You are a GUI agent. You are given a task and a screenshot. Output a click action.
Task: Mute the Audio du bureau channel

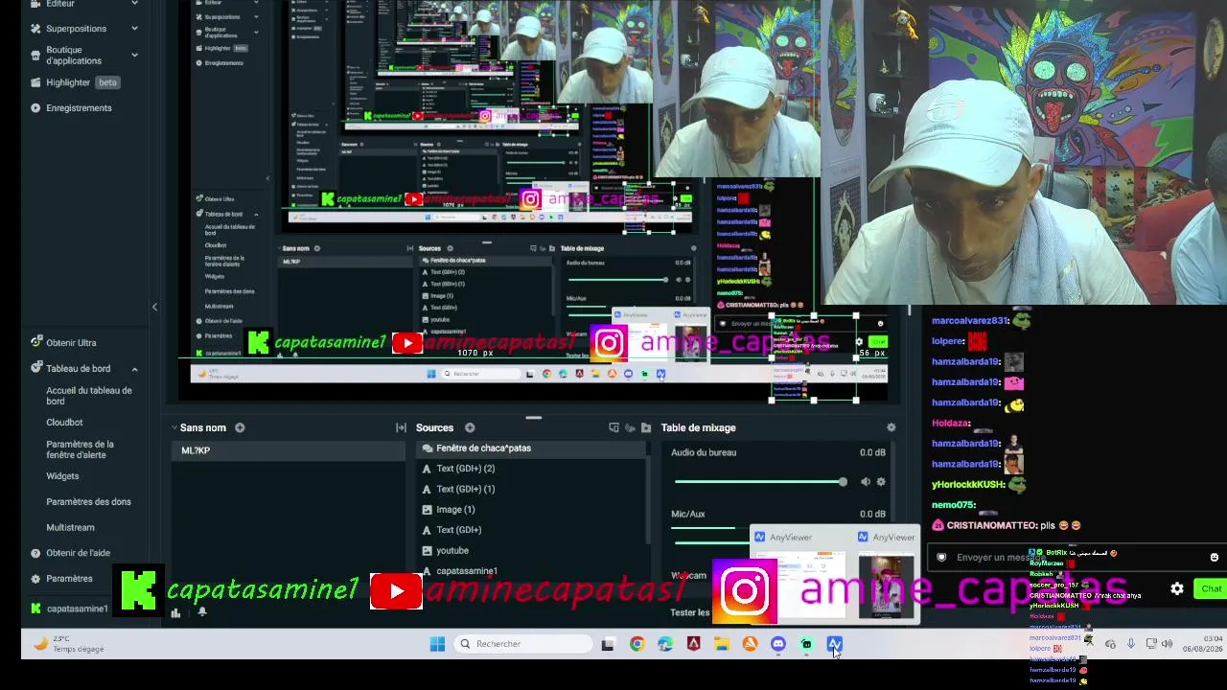coord(866,482)
